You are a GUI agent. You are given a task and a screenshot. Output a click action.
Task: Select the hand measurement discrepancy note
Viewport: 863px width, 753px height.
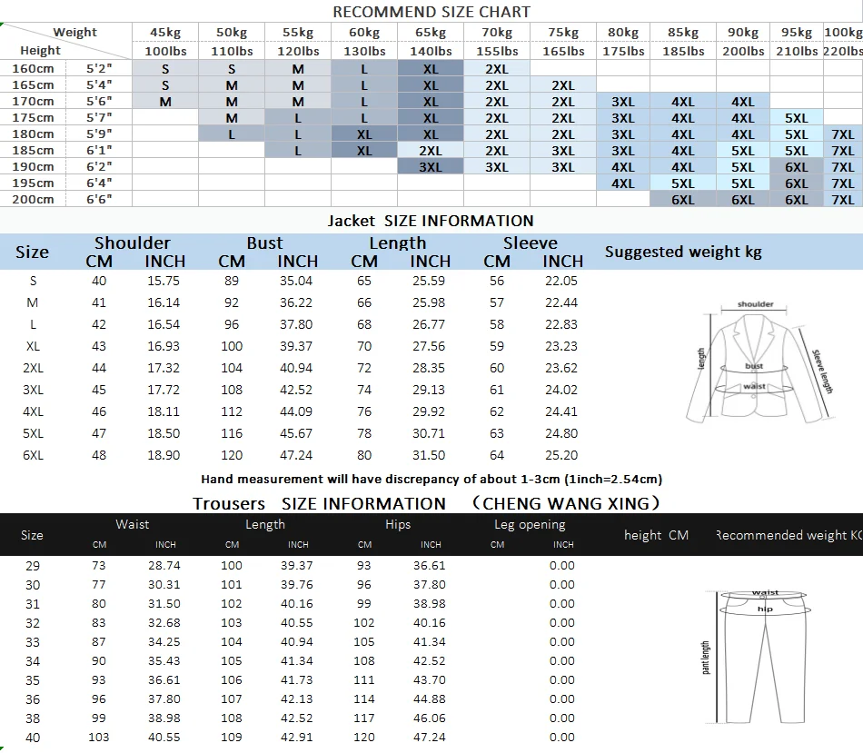431,479
